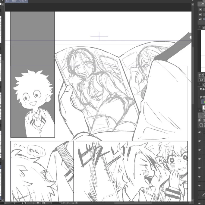This screenshot has height=205, width=205.
Task: Open the Layer panel menu hamburger icon
Action: pos(200,110)
